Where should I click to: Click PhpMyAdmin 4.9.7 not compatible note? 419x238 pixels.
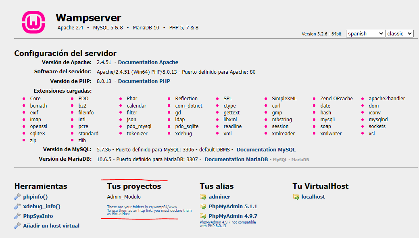[228, 224]
